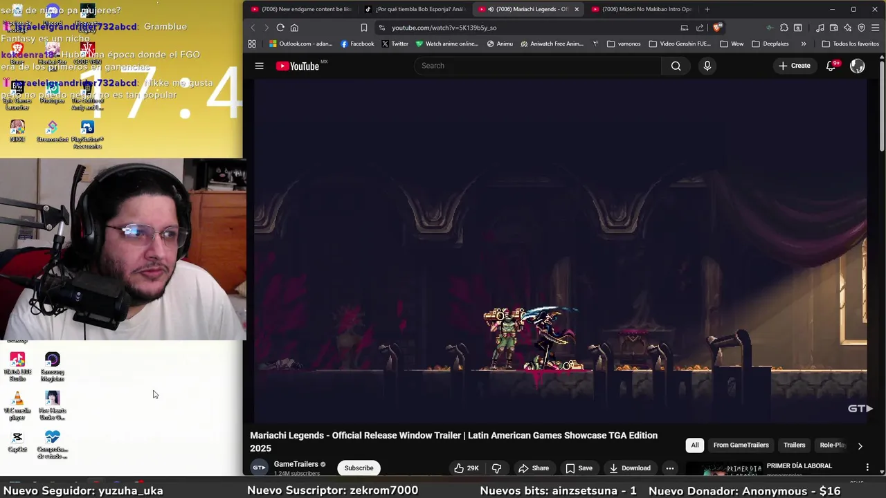Image resolution: width=886 pixels, height=498 pixels.
Task: Save video to playlist
Action: [579, 468]
